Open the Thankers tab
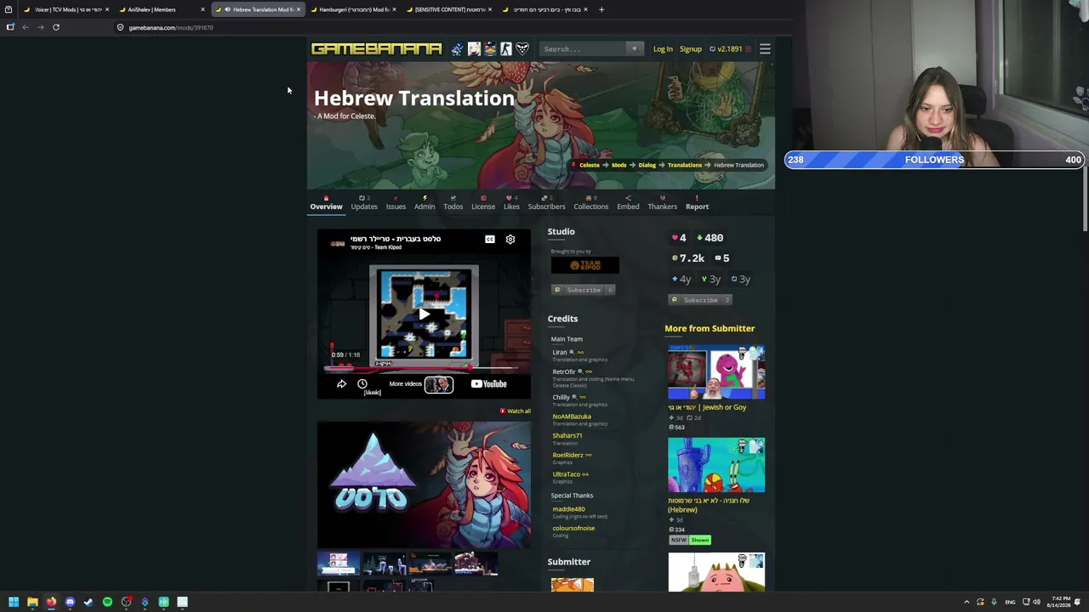 tap(662, 203)
